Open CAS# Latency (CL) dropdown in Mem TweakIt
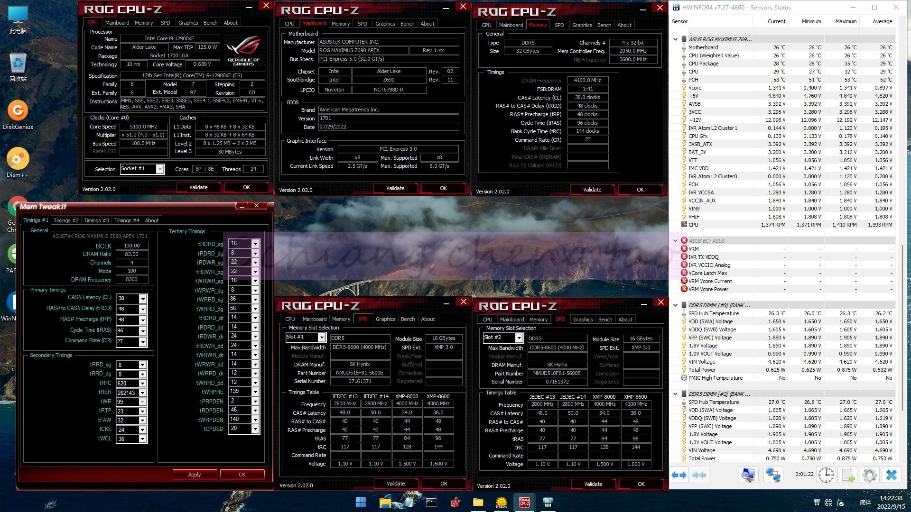The image size is (911, 512). pyautogui.click(x=142, y=299)
